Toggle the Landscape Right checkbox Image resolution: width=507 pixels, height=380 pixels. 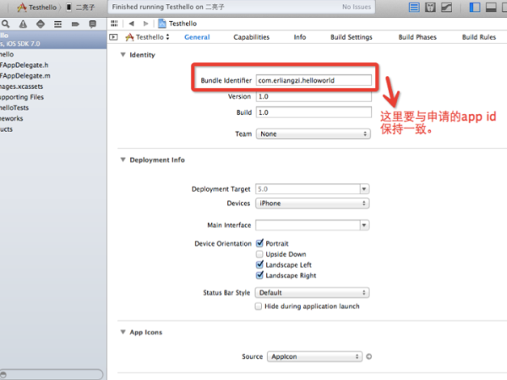[259, 275]
